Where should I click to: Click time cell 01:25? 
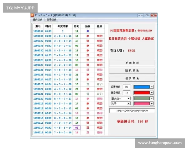[x=48, y=55]
